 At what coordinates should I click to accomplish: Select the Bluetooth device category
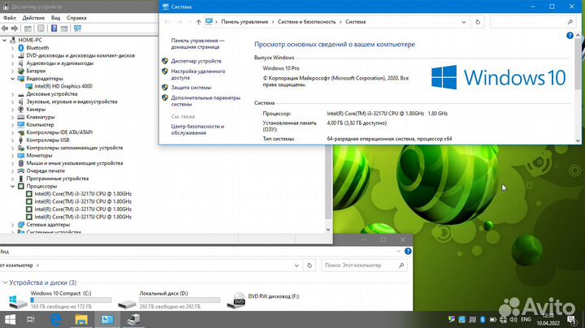coord(37,48)
